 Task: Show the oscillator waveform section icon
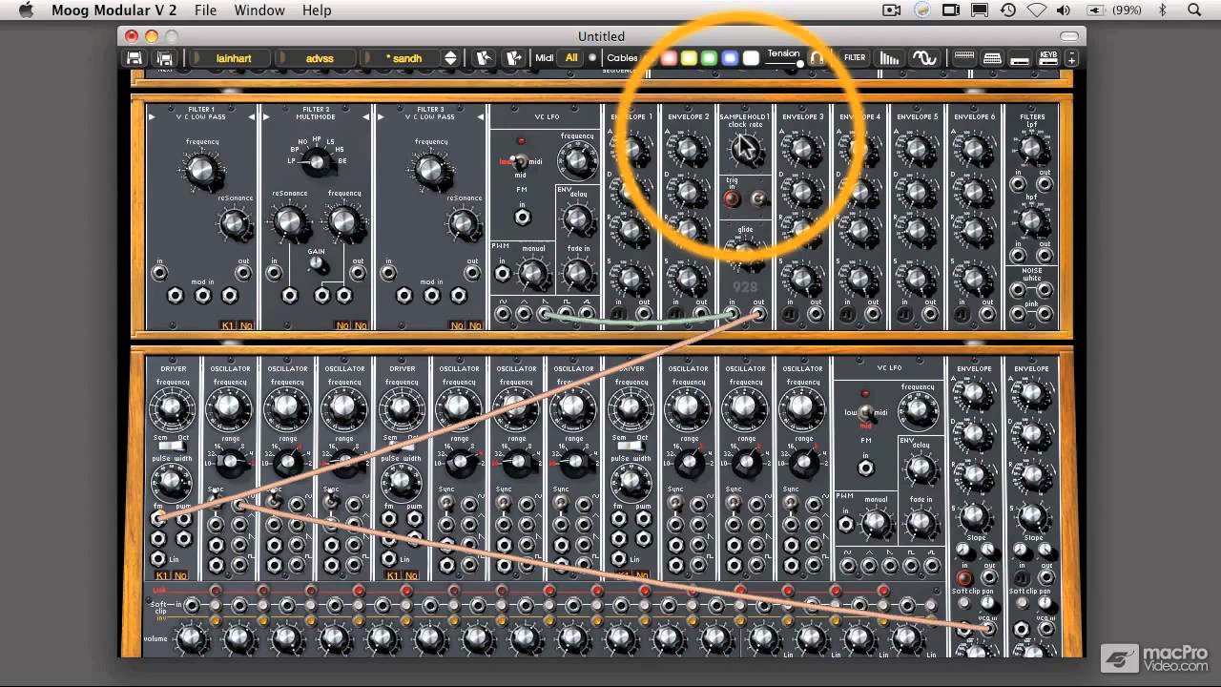pyautogui.click(x=923, y=58)
